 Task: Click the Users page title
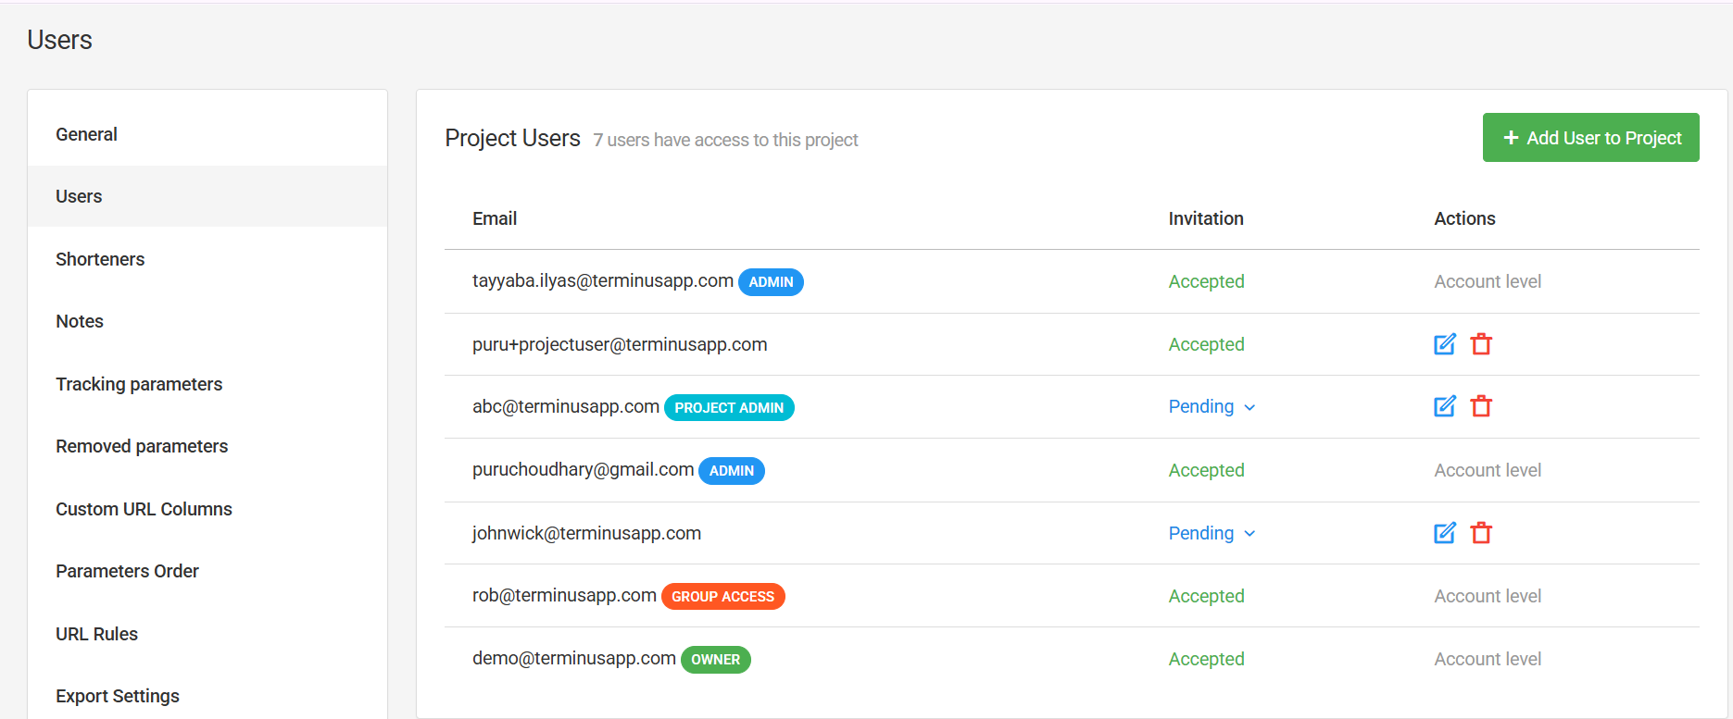click(59, 40)
